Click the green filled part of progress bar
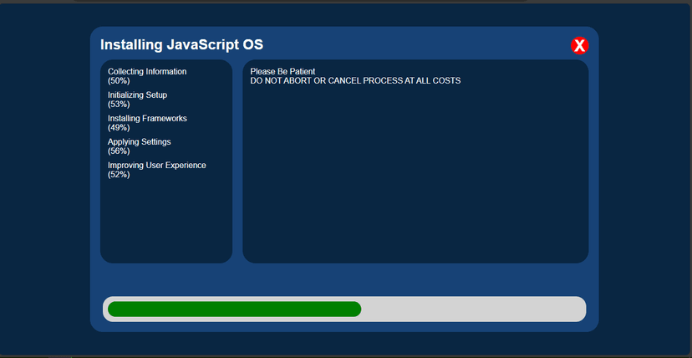692x358 pixels. tap(234, 309)
